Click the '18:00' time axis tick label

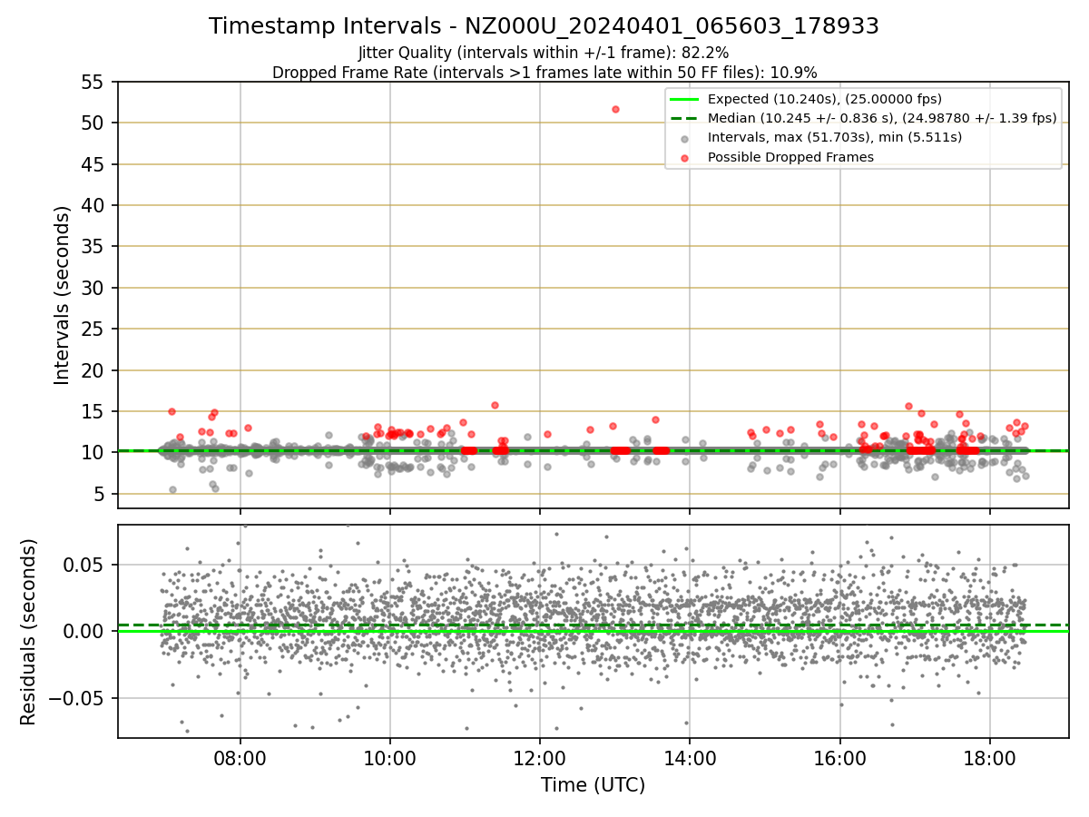point(989,758)
